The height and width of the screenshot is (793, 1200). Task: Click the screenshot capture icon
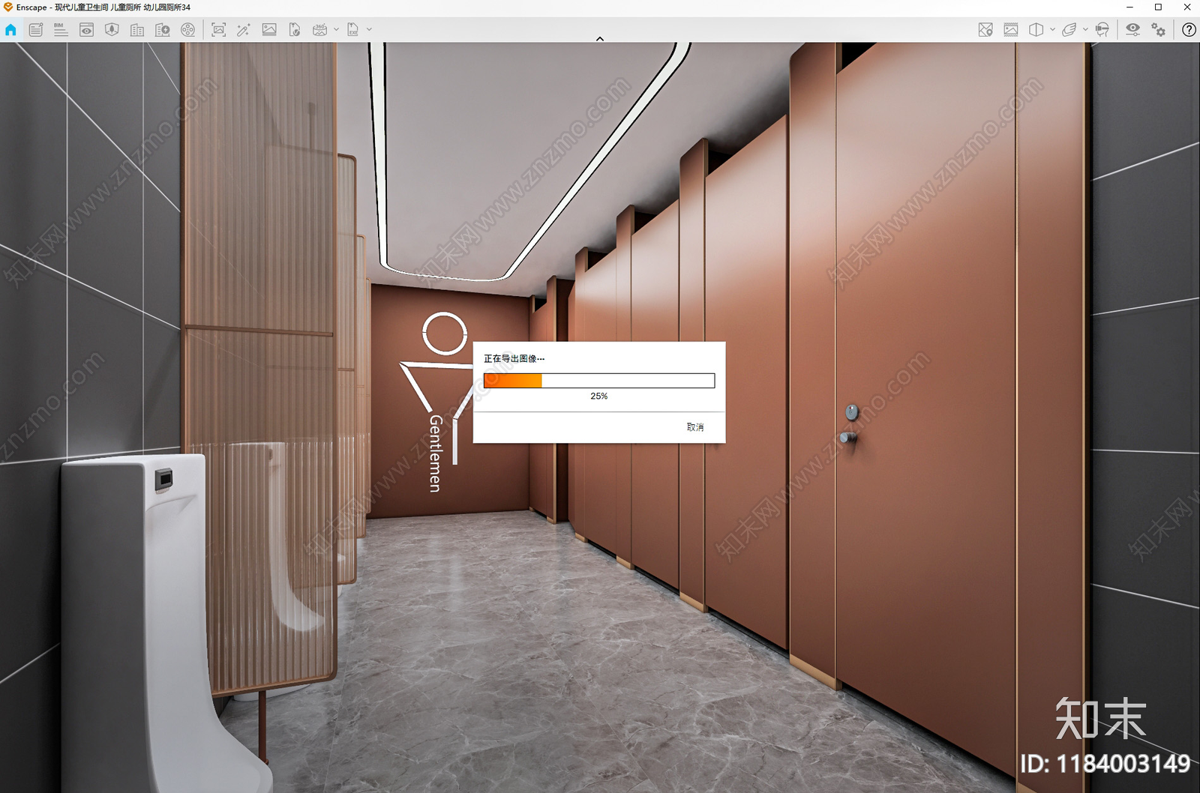click(218, 30)
